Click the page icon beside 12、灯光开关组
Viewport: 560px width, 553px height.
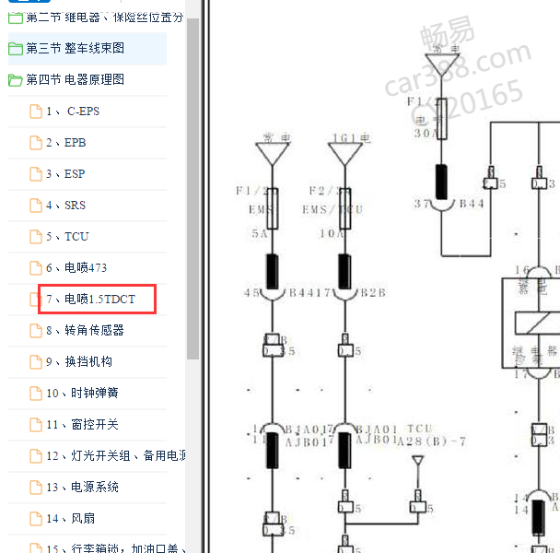[x=36, y=456]
